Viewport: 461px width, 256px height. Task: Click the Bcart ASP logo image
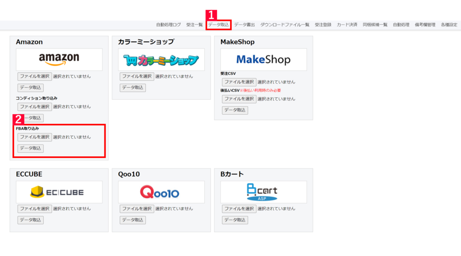pyautogui.click(x=263, y=192)
